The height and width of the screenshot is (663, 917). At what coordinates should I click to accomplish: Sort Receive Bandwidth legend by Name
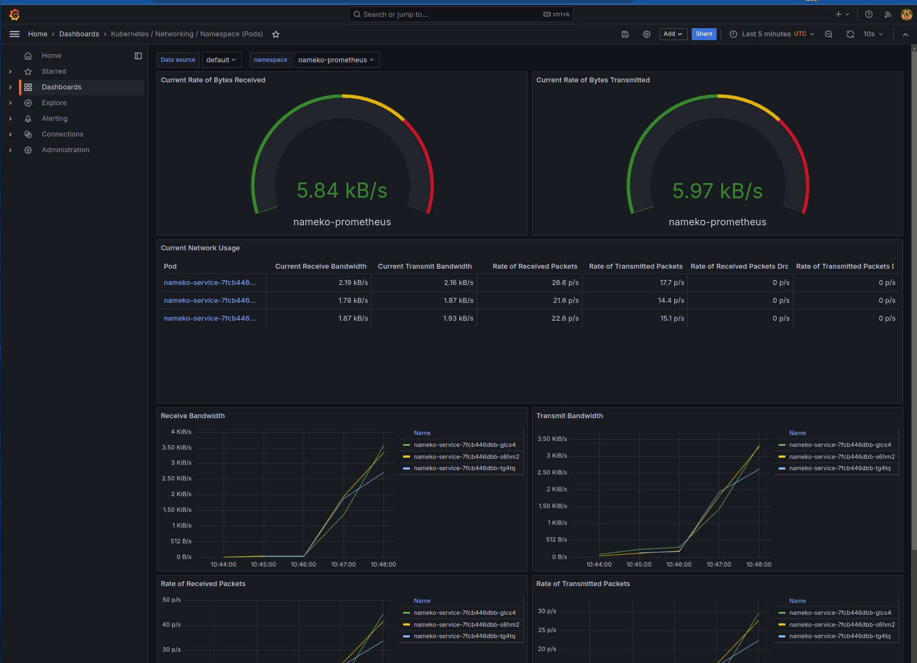click(x=422, y=433)
